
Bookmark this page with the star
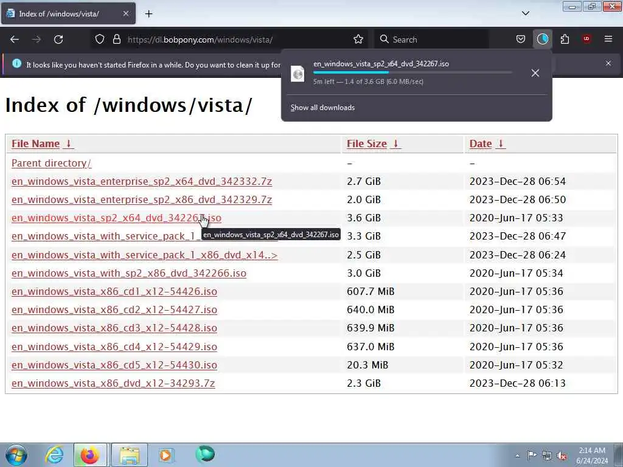click(x=358, y=40)
